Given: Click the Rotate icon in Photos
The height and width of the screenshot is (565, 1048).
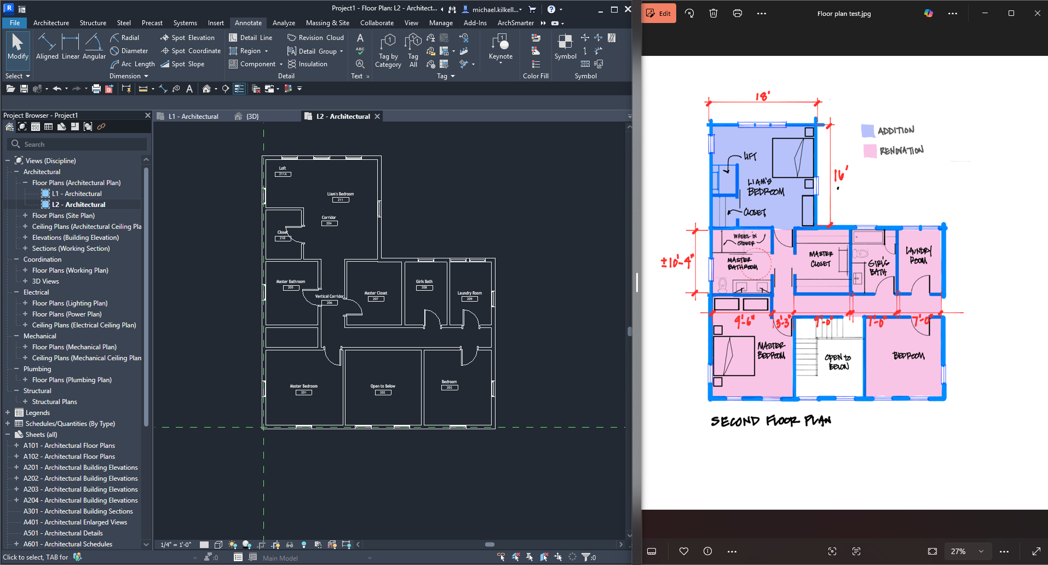Looking at the screenshot, I should point(689,13).
